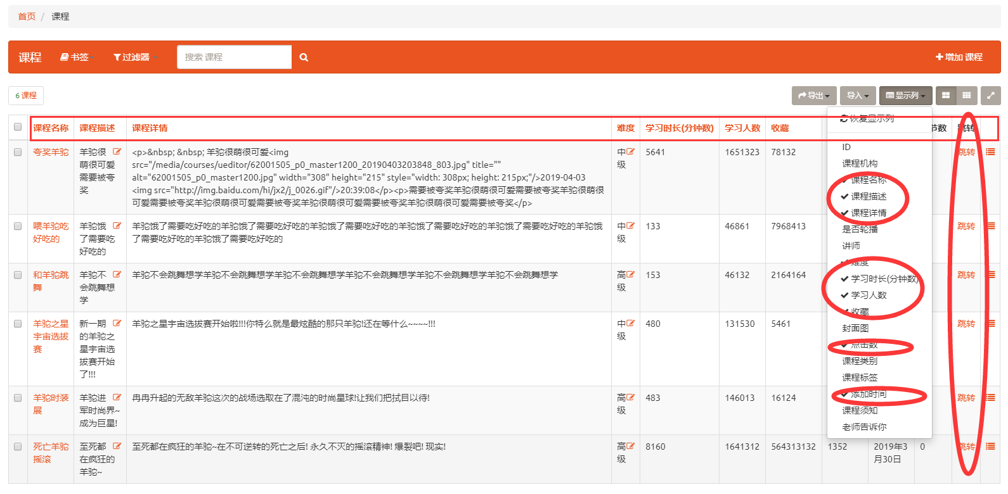Tick the checkbox for 喂羊驼吃好吃的 row
This screenshot has height=494, width=1008.
(18, 226)
